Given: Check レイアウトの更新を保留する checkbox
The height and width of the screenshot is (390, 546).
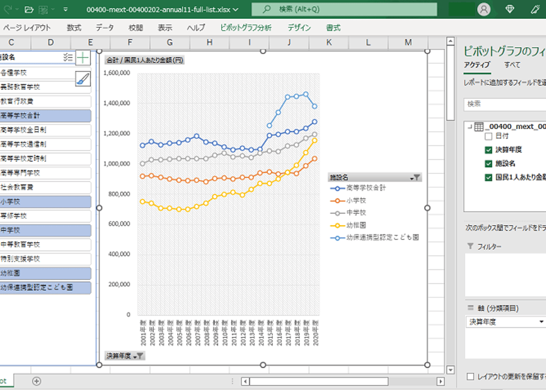Looking at the screenshot, I should (x=470, y=376).
